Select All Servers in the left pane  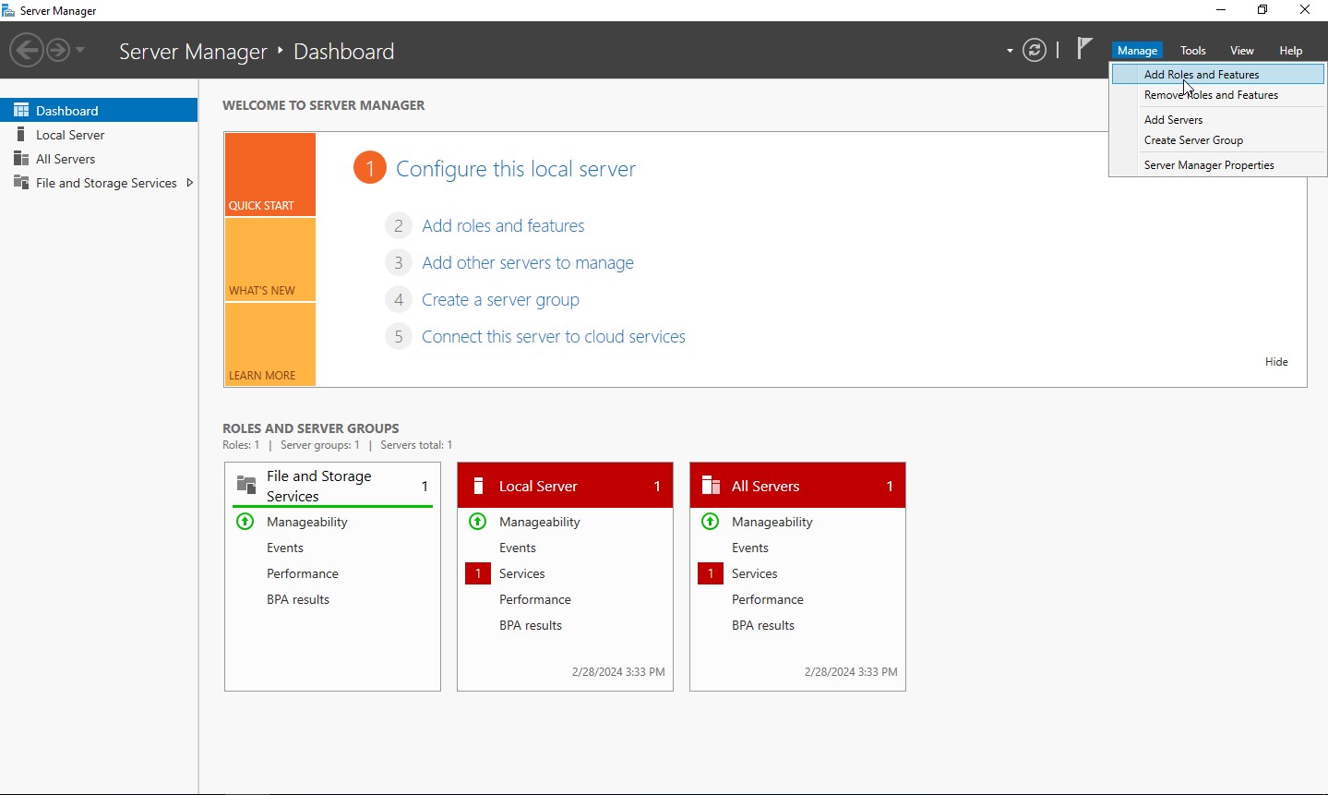click(65, 158)
